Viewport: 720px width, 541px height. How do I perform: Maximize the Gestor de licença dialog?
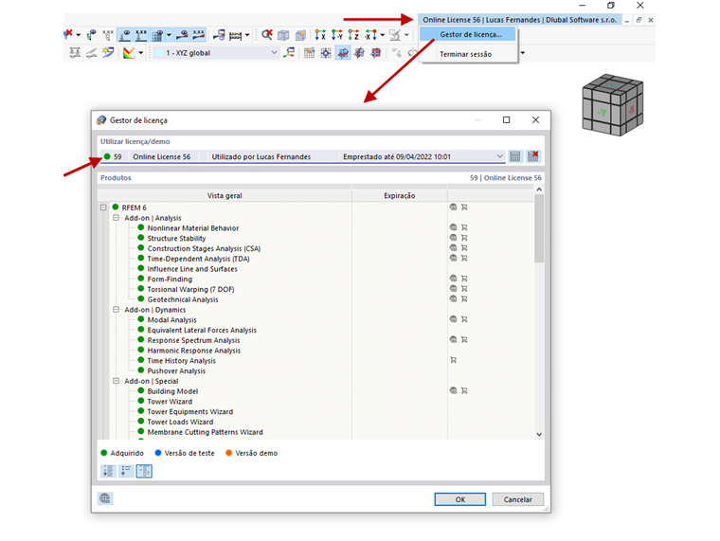506,120
